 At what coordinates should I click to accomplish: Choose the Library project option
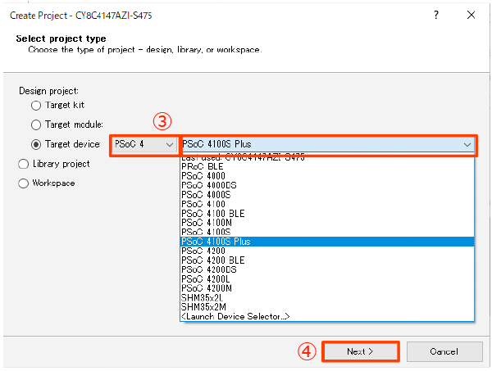[23, 164]
